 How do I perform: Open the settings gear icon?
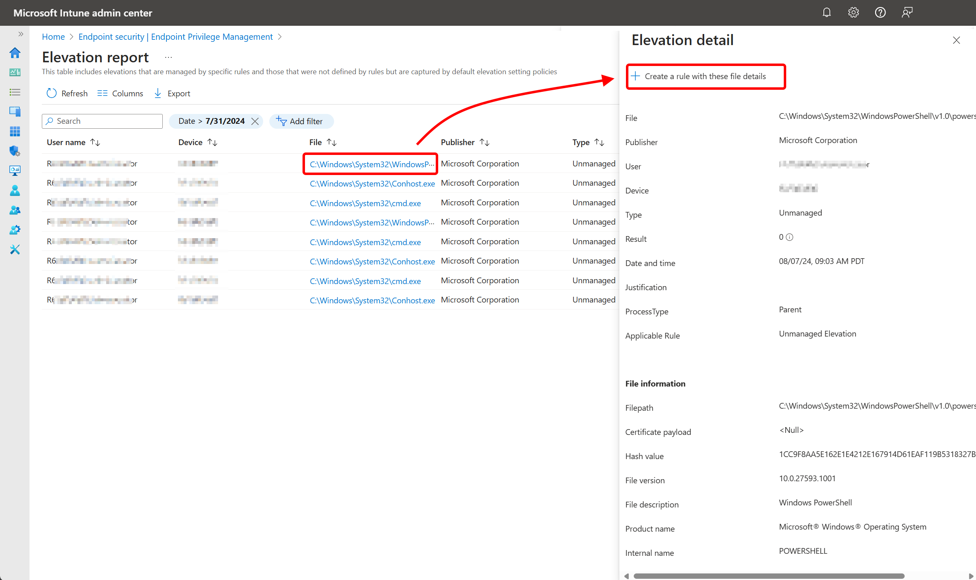853,13
